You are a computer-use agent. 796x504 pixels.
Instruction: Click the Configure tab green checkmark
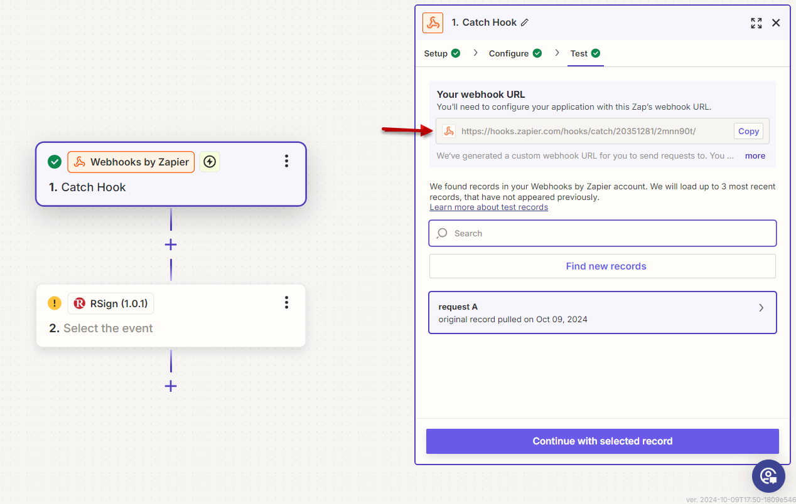(x=537, y=53)
